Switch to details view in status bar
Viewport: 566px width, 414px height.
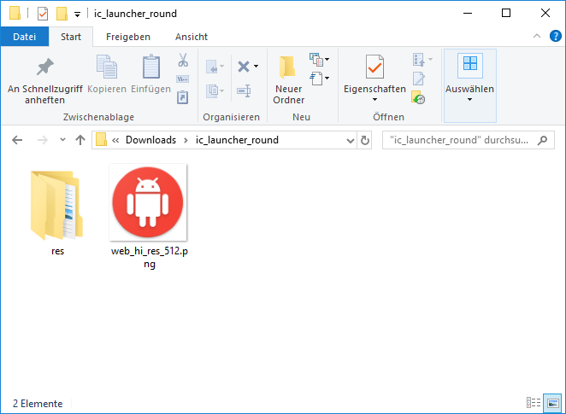click(534, 403)
